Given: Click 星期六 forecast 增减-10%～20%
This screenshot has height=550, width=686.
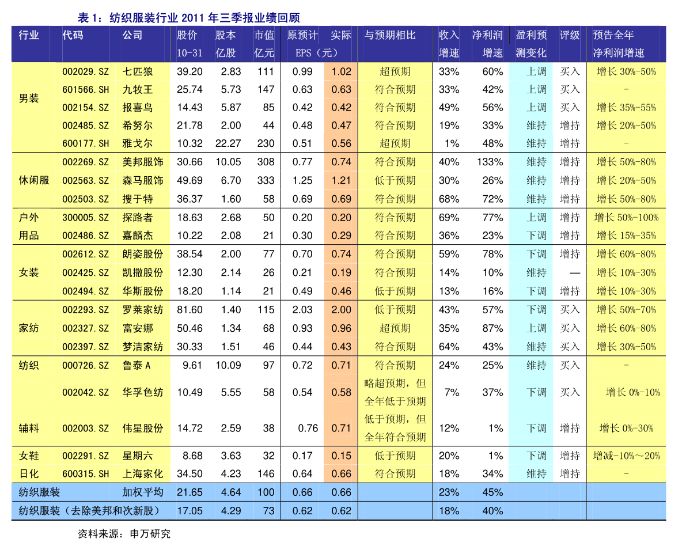Looking at the screenshot, I should [626, 456].
